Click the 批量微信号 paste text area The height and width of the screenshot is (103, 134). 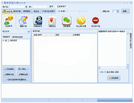click(112, 49)
